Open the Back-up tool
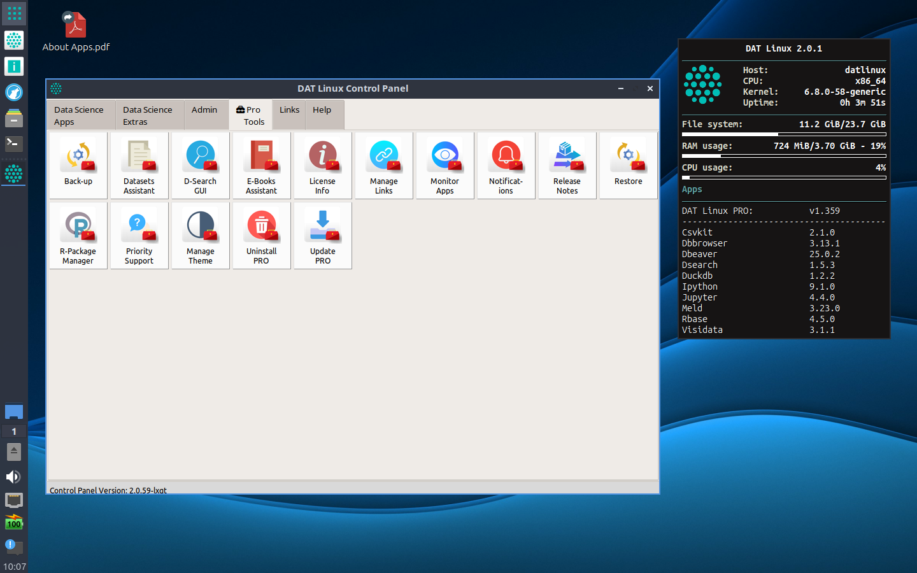The height and width of the screenshot is (573, 917). [x=78, y=166]
